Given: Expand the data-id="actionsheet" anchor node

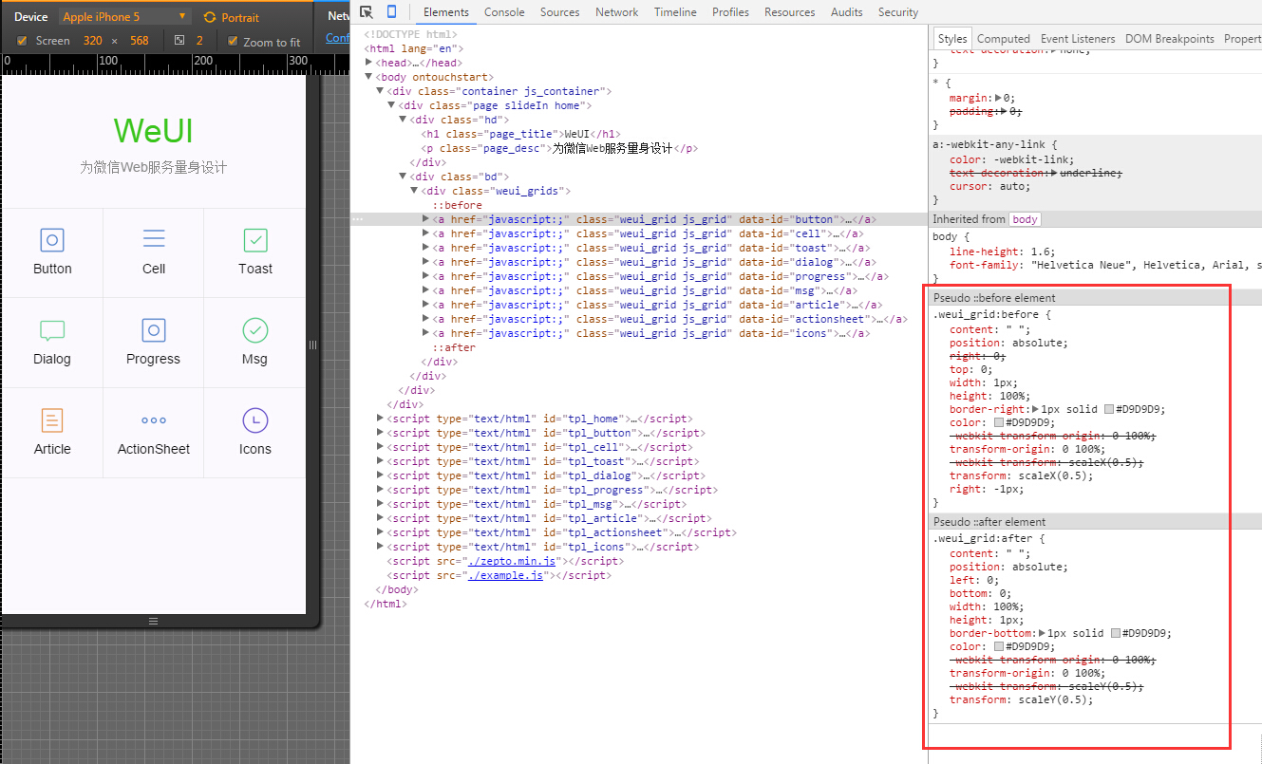Looking at the screenshot, I should [426, 319].
